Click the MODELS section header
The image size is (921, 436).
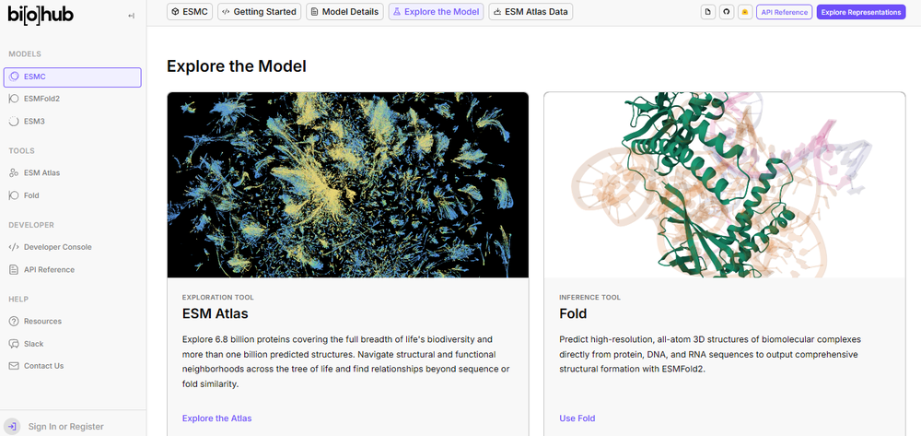coord(25,54)
